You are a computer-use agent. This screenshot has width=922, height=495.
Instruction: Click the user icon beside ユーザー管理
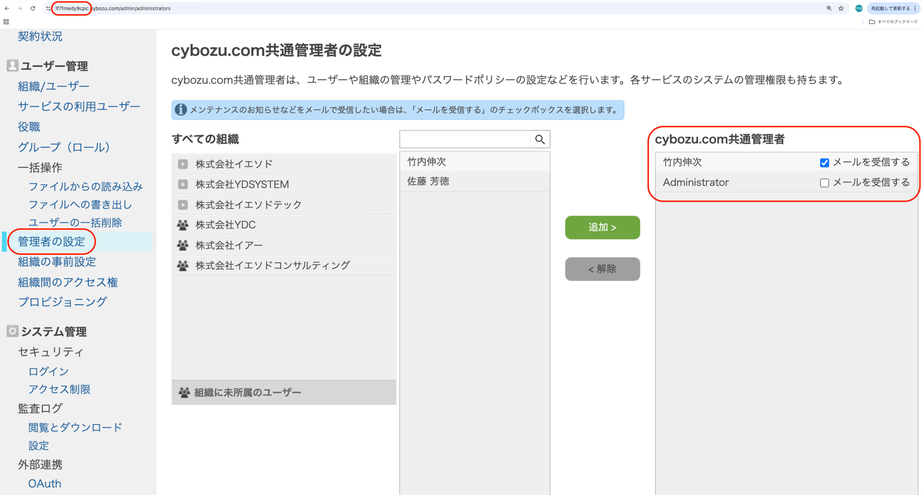coord(13,66)
